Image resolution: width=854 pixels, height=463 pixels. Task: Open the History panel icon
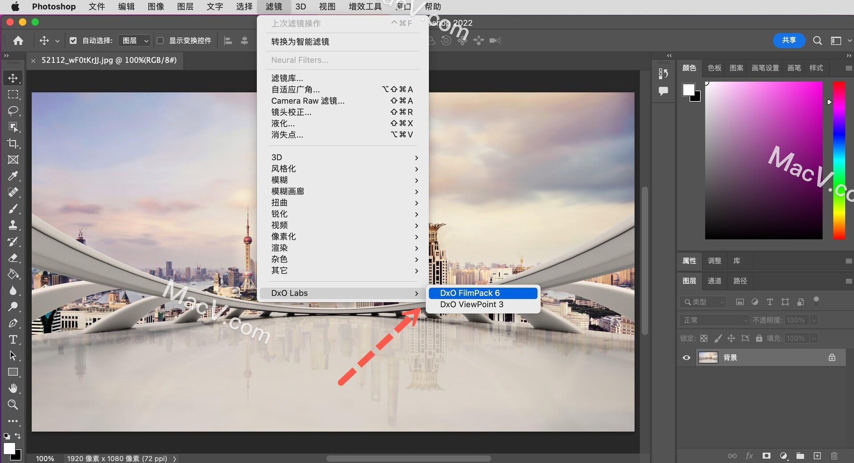click(x=663, y=73)
